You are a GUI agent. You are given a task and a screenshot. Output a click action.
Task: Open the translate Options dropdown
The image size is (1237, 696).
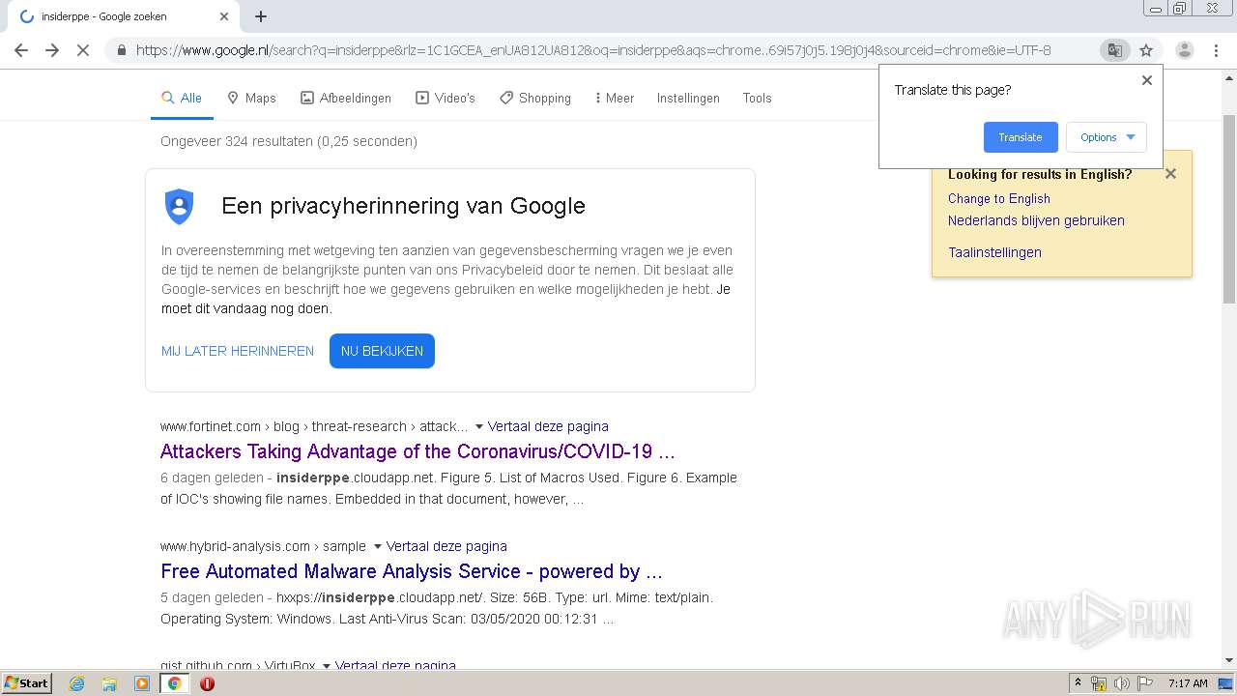[x=1107, y=137]
